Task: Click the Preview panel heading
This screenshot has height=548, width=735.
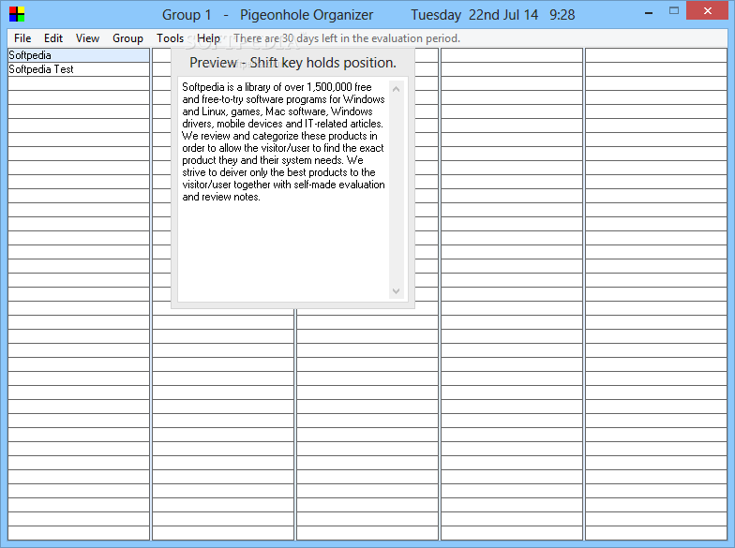Action: click(292, 63)
